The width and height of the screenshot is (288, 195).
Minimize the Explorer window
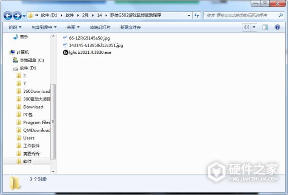(256, 4)
